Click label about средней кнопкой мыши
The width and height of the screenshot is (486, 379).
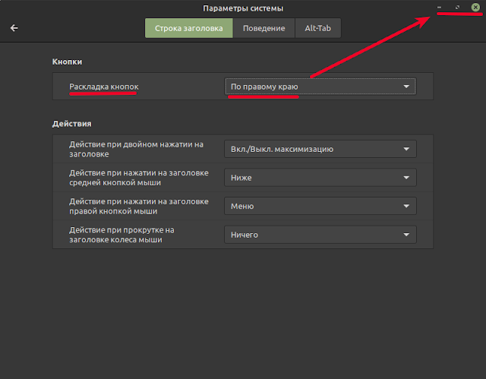[139, 178]
